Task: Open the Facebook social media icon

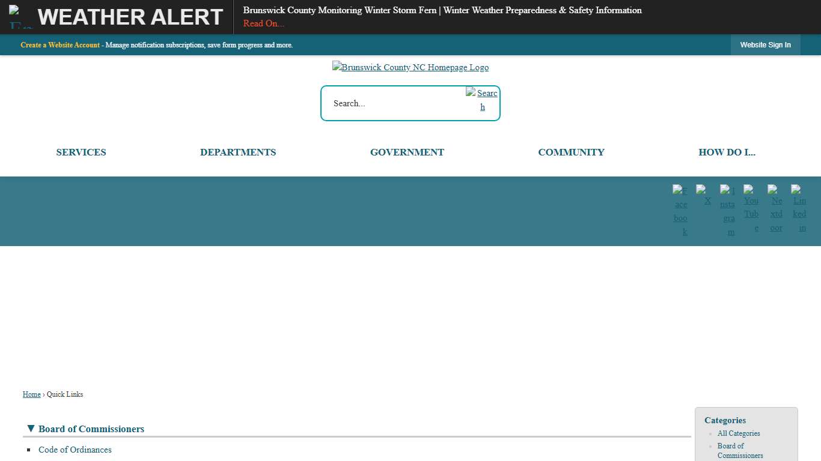Action: coord(680,211)
